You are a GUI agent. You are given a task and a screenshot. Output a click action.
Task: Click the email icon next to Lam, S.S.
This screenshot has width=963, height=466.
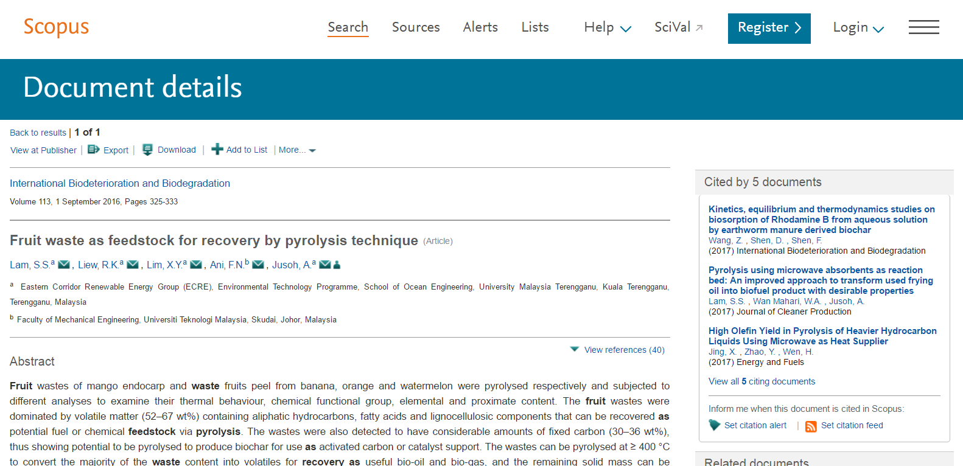tap(63, 265)
